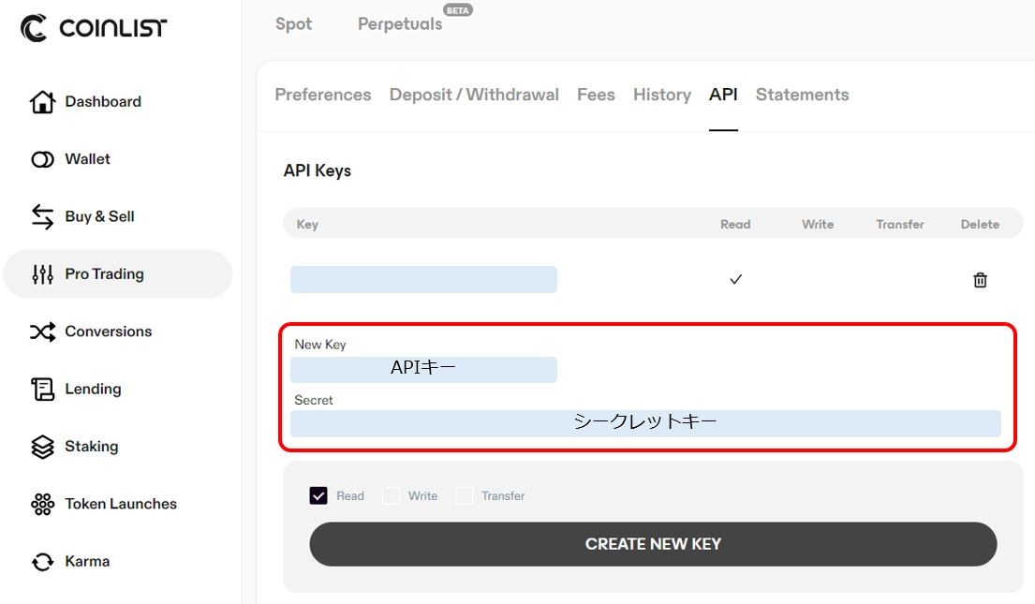Open the Conversions page
The image size is (1035, 604).
tap(109, 331)
